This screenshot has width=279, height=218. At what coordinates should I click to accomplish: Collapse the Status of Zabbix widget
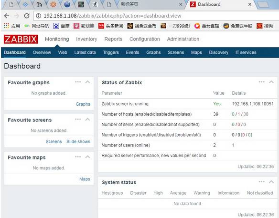(x=271, y=82)
